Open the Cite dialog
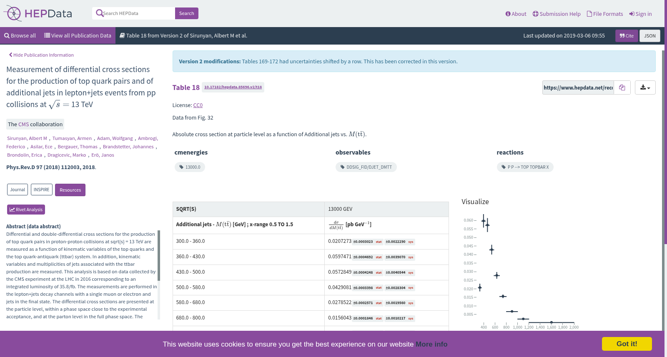 click(627, 36)
